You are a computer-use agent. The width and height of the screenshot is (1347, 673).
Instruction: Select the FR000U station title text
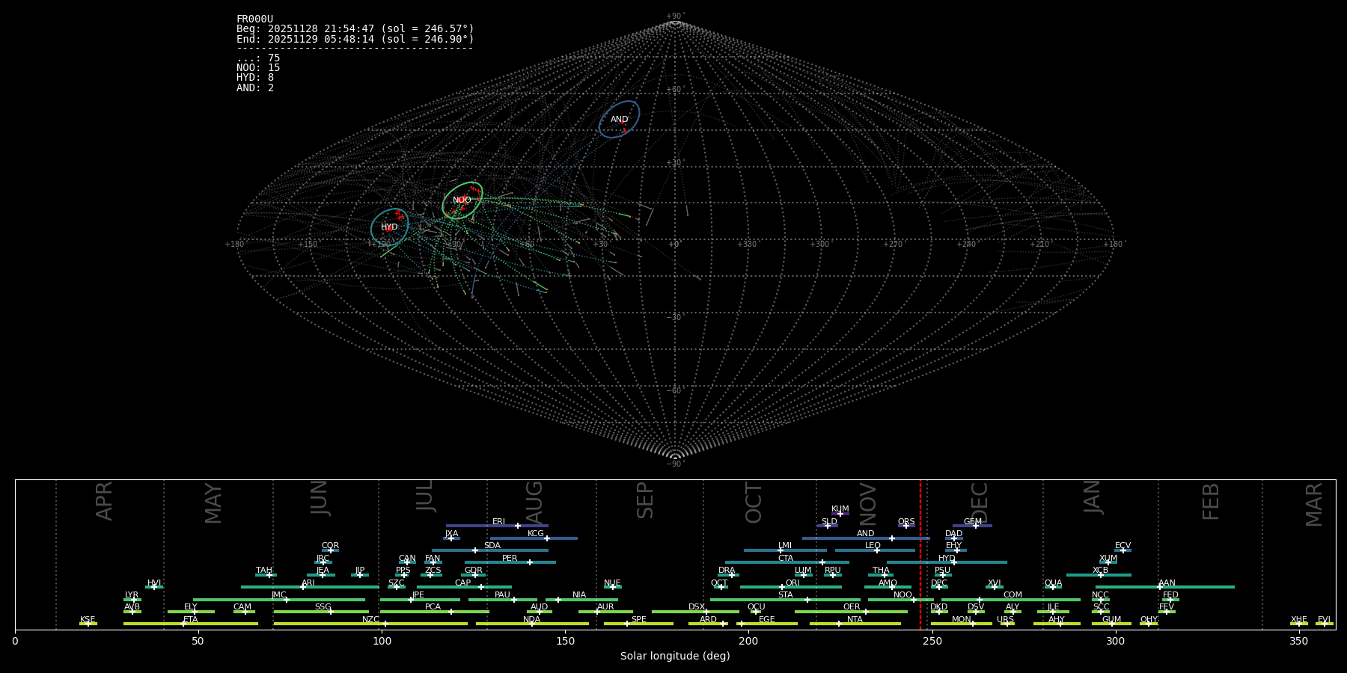(255, 19)
